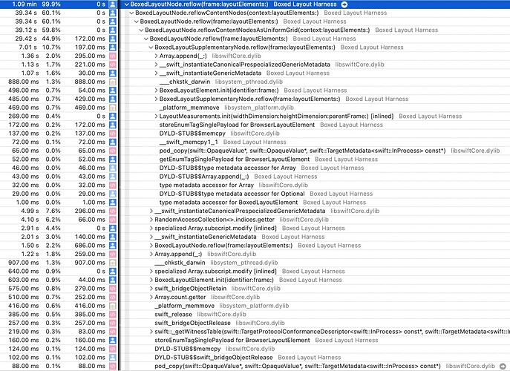Click the system library icon on the 416.00 ms row
Image resolution: width=510 pixels, height=371 pixels.
[113, 306]
